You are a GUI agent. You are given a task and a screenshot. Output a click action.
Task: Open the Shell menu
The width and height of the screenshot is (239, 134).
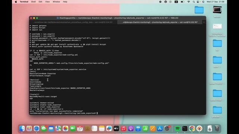coord(33,1)
